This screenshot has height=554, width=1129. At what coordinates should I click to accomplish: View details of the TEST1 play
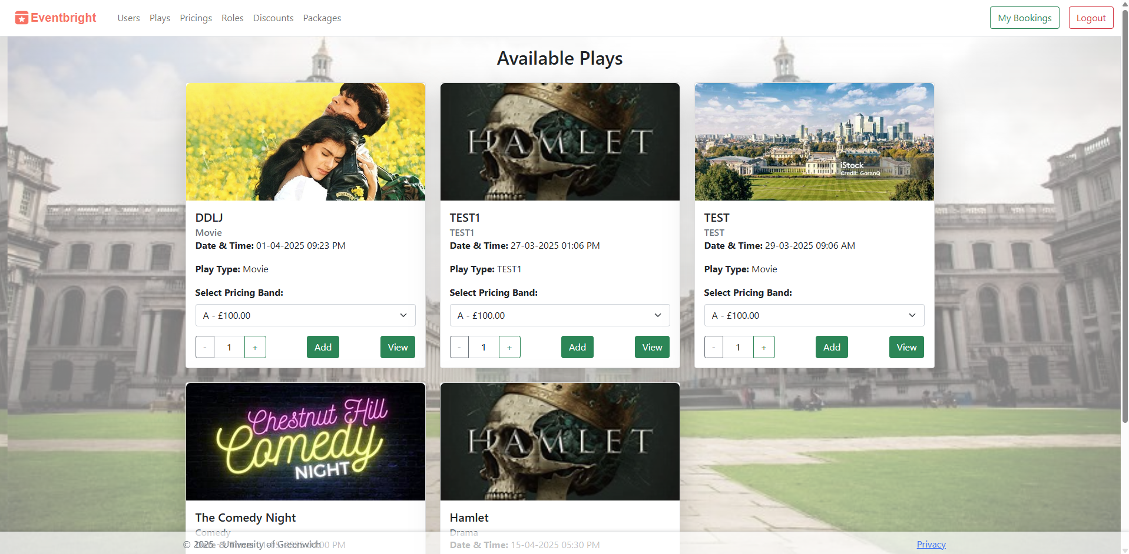point(651,346)
